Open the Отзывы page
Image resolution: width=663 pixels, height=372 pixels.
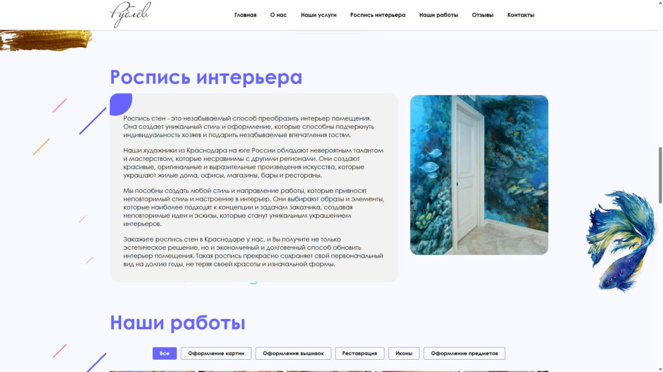pos(482,15)
